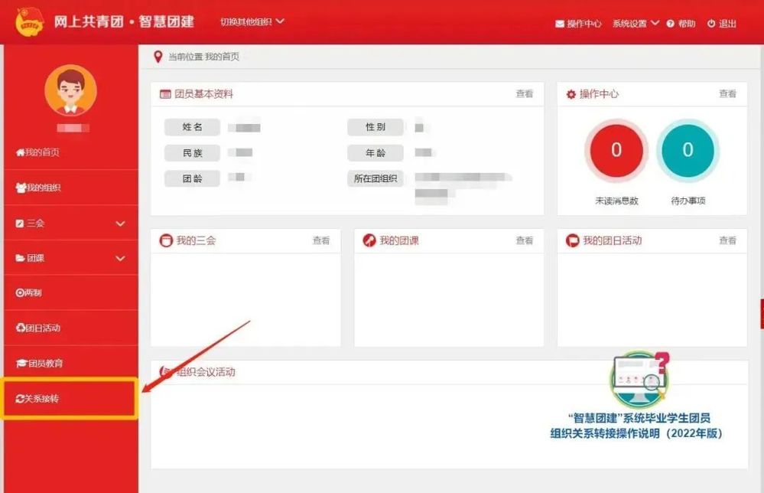
Task: Click the 我的团课 panel icon
Action: 369,240
